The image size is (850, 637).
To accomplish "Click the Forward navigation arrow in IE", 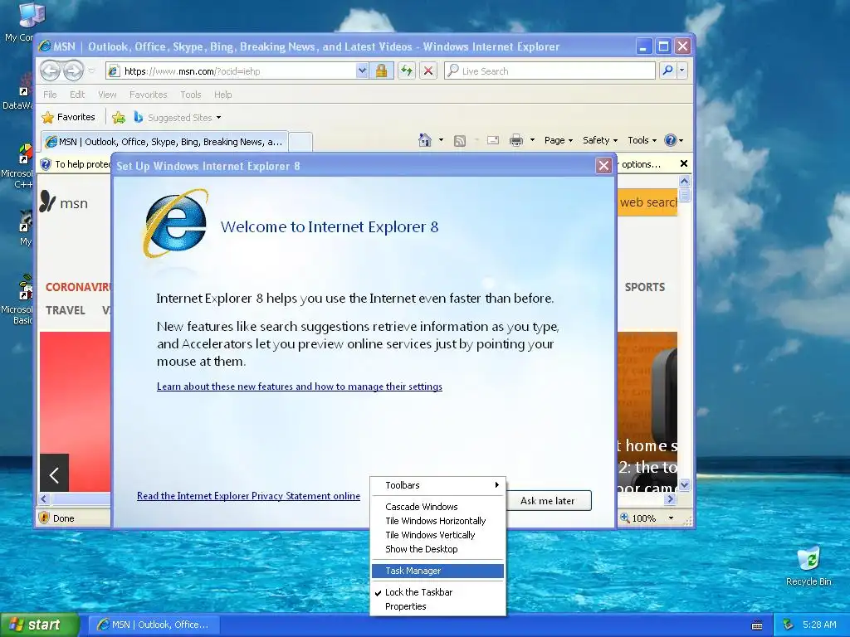I will point(73,71).
